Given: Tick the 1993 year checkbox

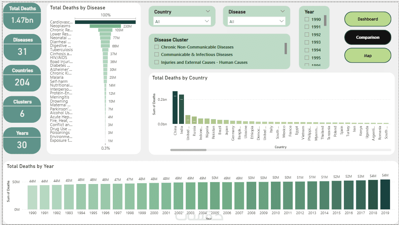Looking at the screenshot, I should [x=307, y=42].
